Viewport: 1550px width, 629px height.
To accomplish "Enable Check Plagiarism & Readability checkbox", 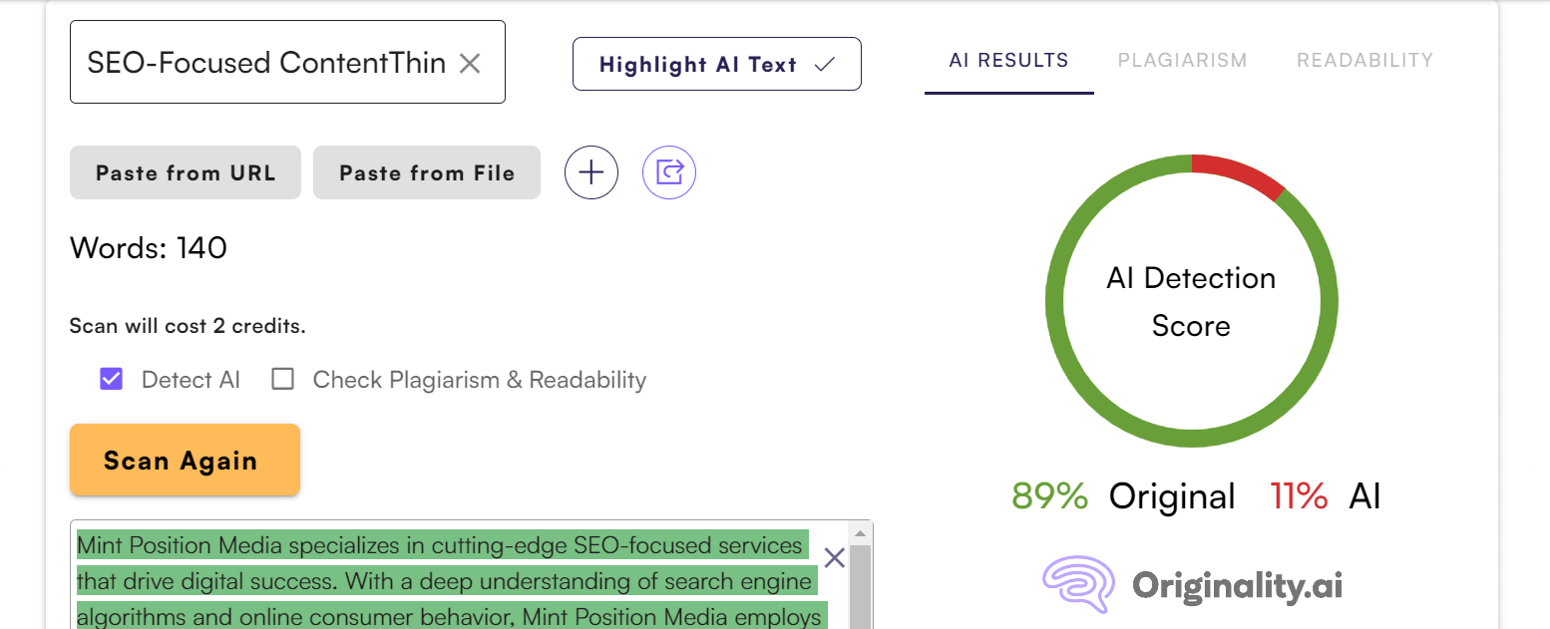I will tap(283, 379).
